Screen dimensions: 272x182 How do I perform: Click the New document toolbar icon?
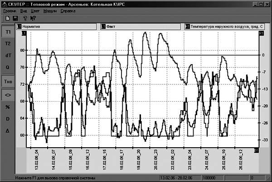coord(7,18)
